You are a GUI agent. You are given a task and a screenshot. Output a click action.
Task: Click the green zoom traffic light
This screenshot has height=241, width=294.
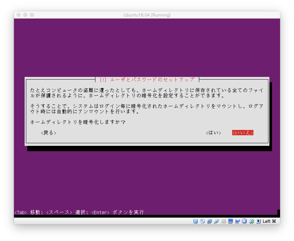point(32,15)
